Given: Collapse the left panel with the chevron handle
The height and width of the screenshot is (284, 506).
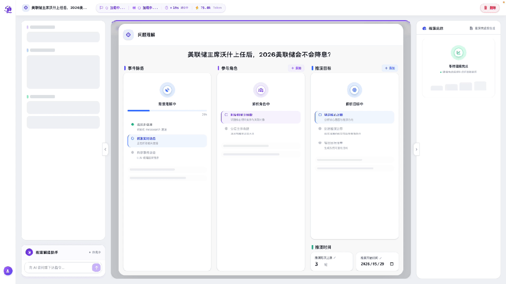Looking at the screenshot, I should pyautogui.click(x=105, y=149).
